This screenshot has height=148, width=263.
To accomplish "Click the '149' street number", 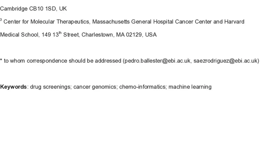I will point(46,35).
